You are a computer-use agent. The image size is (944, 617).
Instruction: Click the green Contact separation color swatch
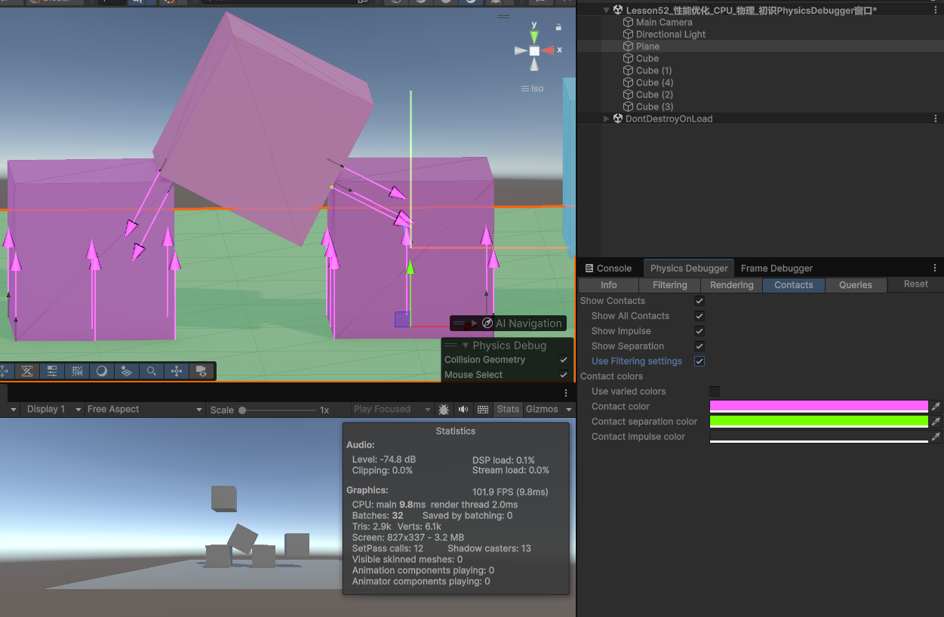pos(818,421)
